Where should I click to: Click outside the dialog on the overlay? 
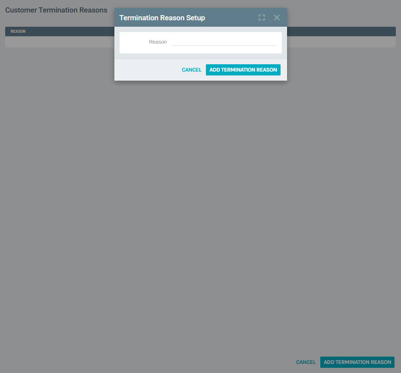click(x=200, y=194)
